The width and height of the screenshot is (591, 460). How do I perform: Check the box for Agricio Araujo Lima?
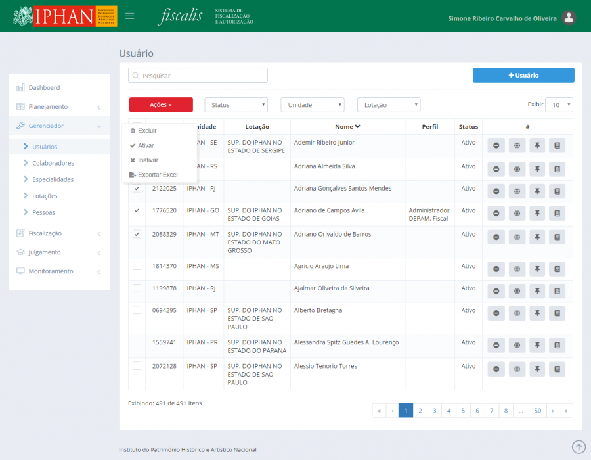(137, 266)
